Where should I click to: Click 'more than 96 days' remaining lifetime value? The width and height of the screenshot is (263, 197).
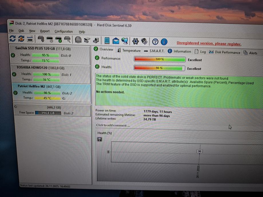[x=157, y=116]
